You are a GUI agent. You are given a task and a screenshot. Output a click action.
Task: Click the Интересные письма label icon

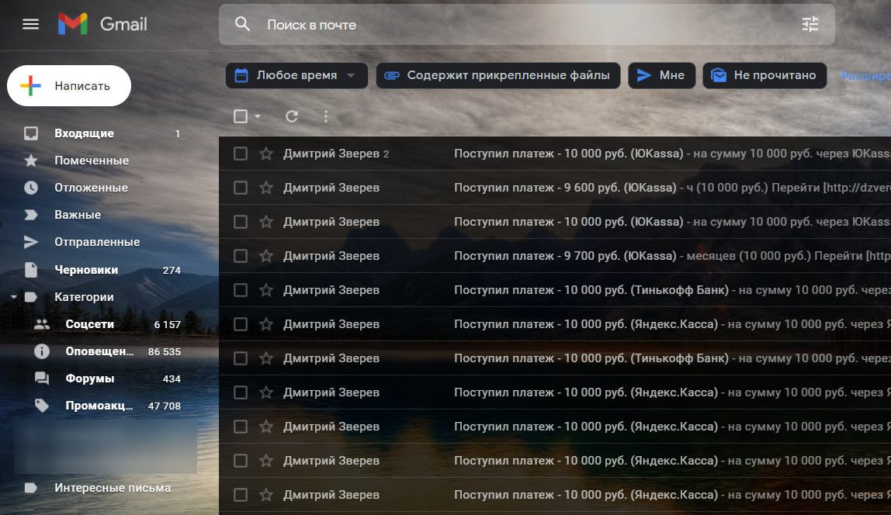(31, 488)
